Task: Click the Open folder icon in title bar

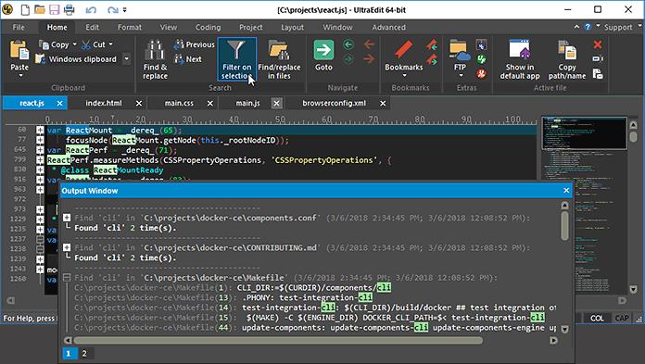Action: click(x=40, y=9)
